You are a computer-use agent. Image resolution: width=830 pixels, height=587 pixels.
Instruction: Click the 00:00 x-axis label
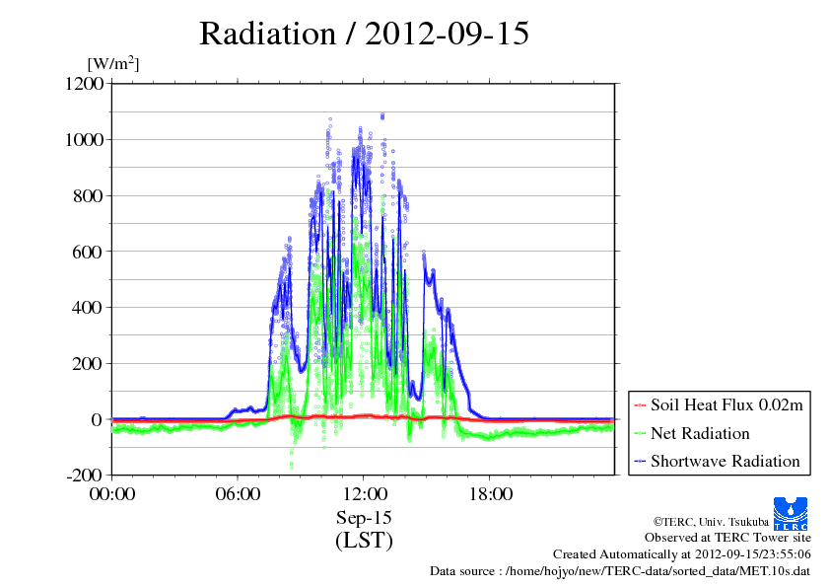[112, 494]
